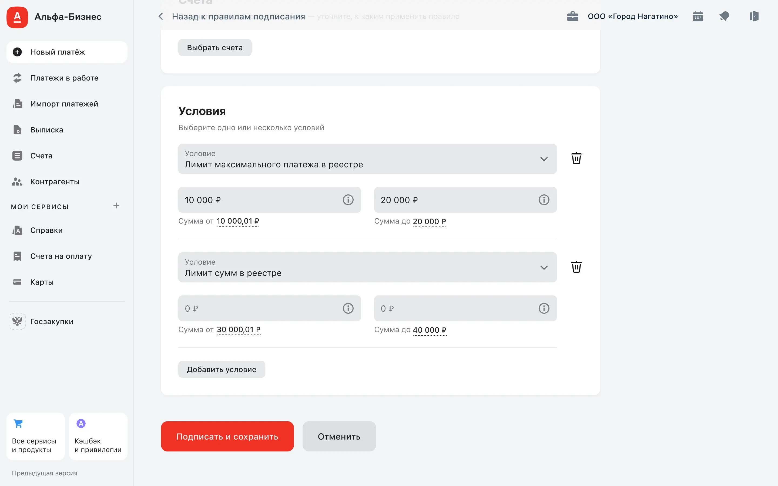Delete the registry sum limit condition
Image resolution: width=778 pixels, height=486 pixels.
pos(576,267)
